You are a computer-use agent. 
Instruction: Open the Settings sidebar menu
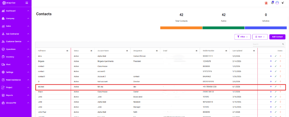16,72
